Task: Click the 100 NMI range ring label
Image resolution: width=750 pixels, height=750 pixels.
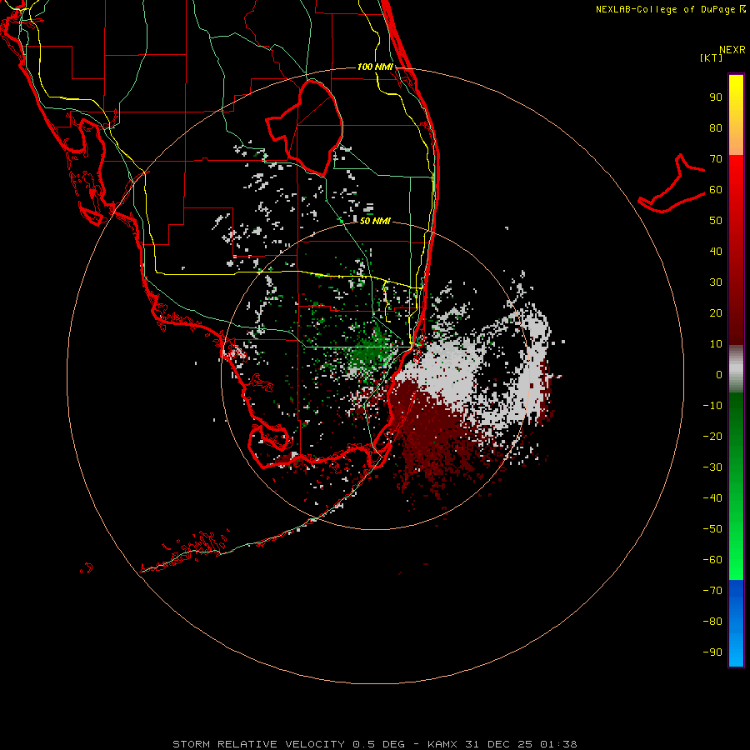Action: click(375, 67)
